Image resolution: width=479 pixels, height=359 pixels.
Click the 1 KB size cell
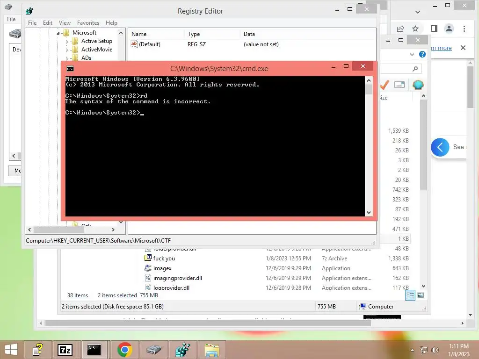coord(403,239)
